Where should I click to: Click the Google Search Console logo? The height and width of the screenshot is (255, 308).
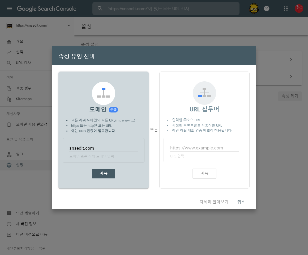(46, 9)
